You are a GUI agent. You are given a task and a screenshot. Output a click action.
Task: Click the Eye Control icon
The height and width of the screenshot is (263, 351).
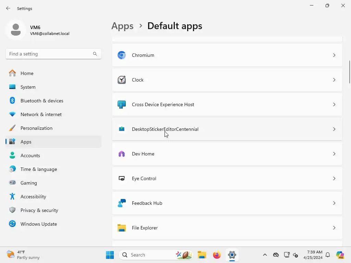click(122, 178)
